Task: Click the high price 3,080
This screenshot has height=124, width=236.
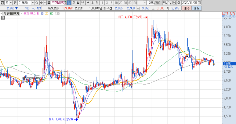Action: tap(161, 9)
